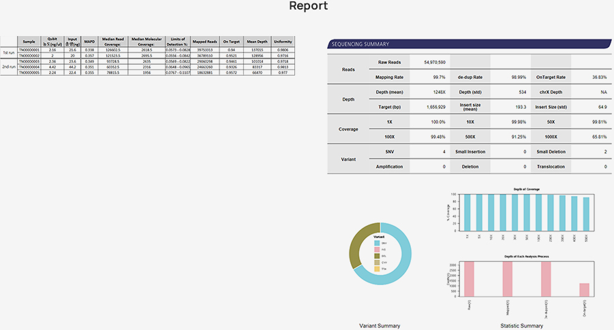This screenshot has width=614, height=330.
Task: Select the mapping rate value 99.7%
Action: [440, 77]
